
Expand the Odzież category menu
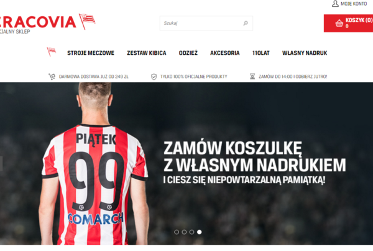pos(188,53)
